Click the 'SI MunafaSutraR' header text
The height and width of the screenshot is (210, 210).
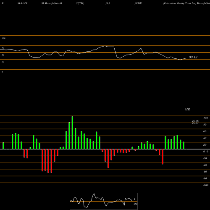point(52,3)
